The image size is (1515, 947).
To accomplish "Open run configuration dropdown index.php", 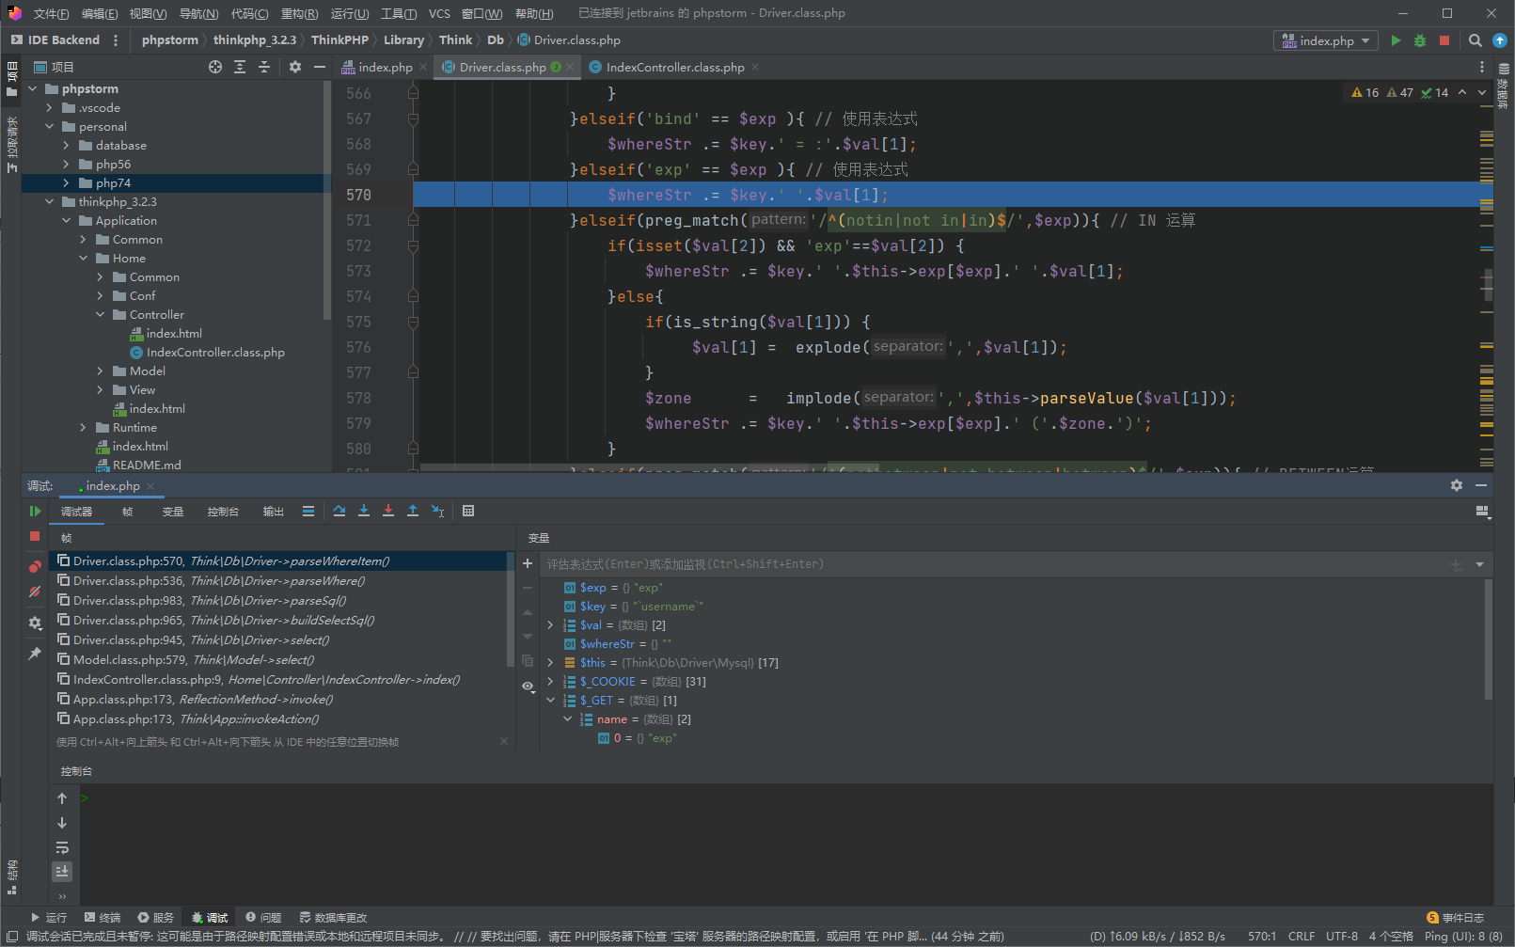I will [1326, 40].
